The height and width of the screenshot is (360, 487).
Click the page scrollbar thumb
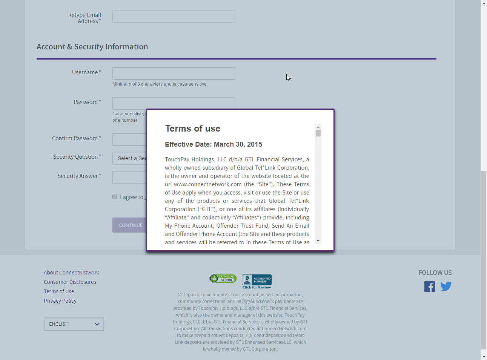click(484, 260)
